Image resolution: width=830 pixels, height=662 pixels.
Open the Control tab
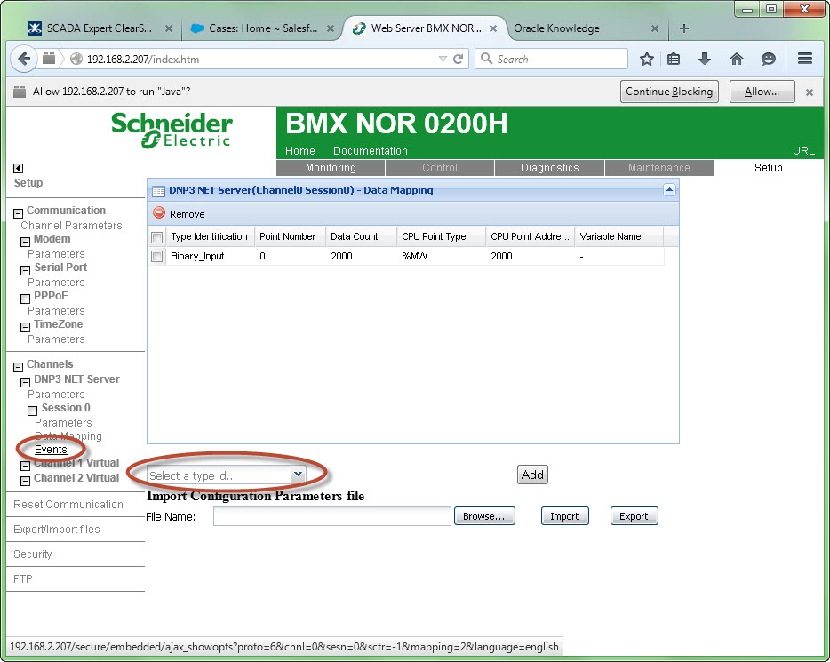click(x=439, y=168)
